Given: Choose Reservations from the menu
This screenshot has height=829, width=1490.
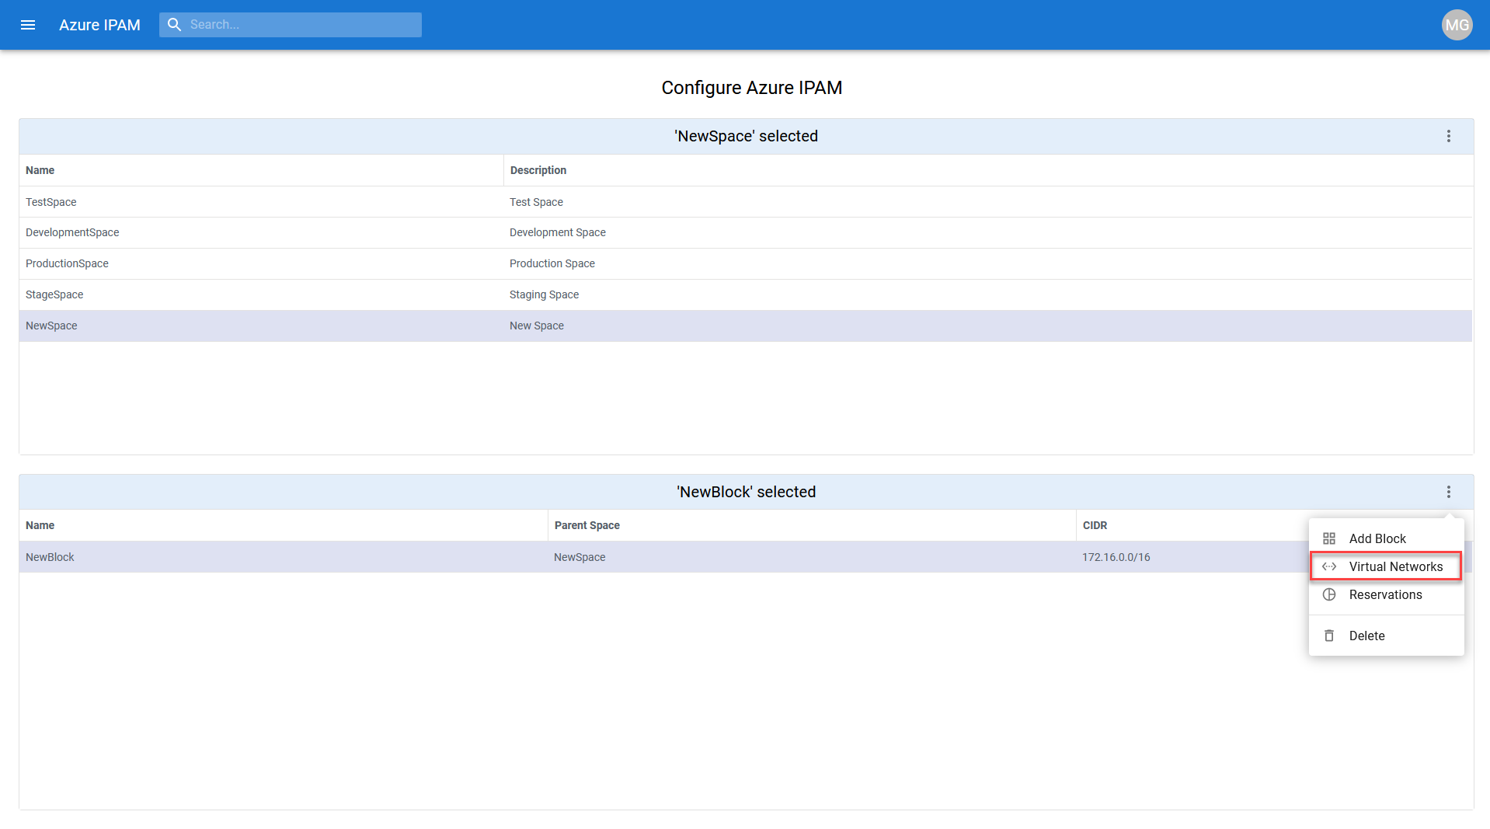Looking at the screenshot, I should point(1386,594).
